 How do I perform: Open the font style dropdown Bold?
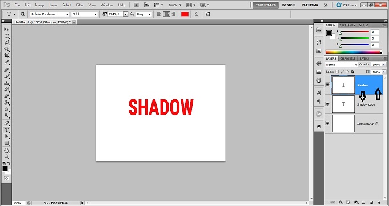click(x=84, y=14)
